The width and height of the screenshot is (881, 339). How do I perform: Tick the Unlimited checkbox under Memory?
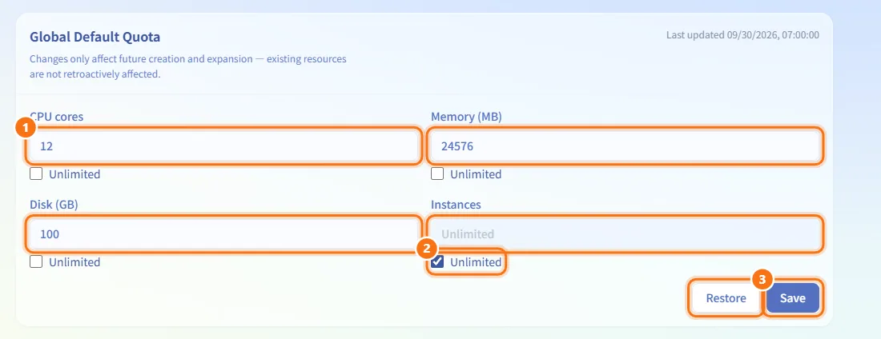[x=437, y=174]
